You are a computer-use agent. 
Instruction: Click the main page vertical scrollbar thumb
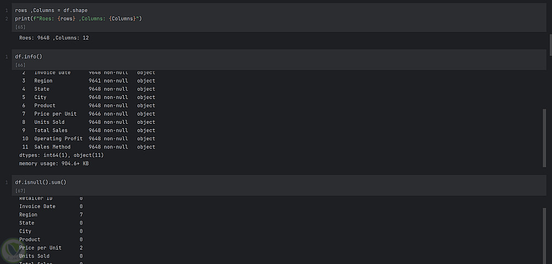(550, 44)
